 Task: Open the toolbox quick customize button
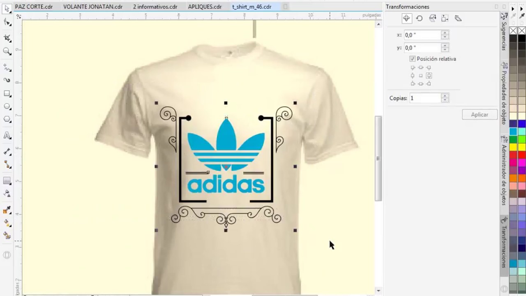(7, 255)
